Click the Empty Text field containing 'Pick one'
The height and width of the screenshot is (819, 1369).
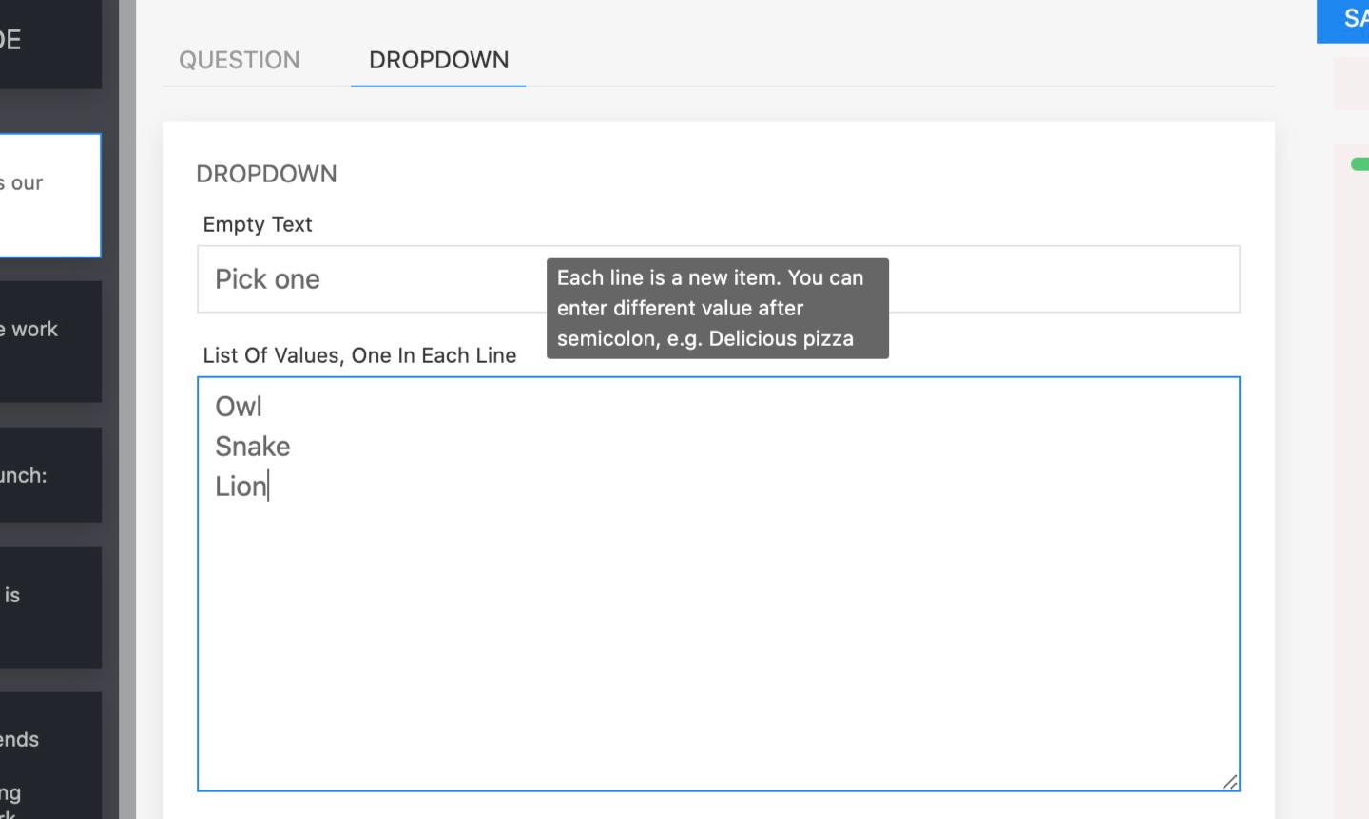[x=371, y=279]
